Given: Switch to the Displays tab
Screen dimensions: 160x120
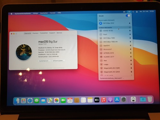Looking at the screenshot, I should (x=35, y=33).
